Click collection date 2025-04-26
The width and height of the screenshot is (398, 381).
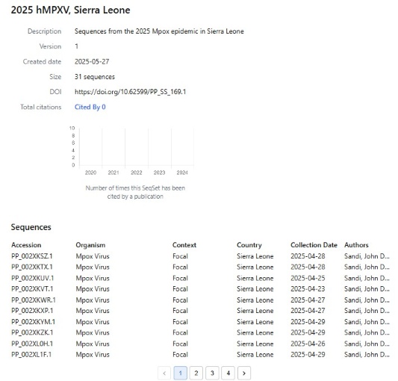click(x=308, y=344)
